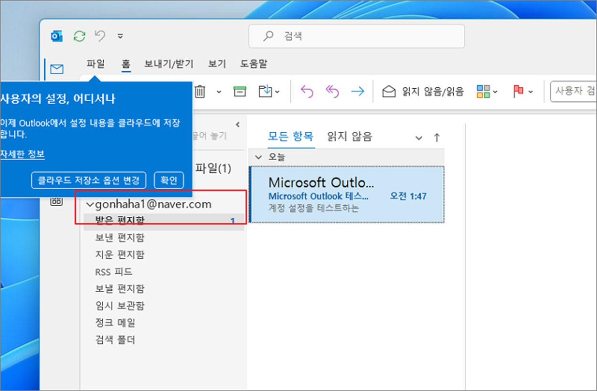Click 클라우드 저장소 옵션 변경 button
This screenshot has width=597, height=391.
point(88,180)
